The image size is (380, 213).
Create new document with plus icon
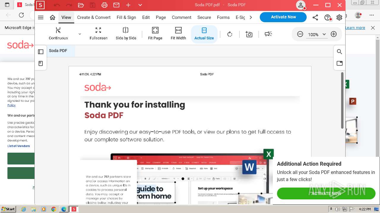point(128,5)
